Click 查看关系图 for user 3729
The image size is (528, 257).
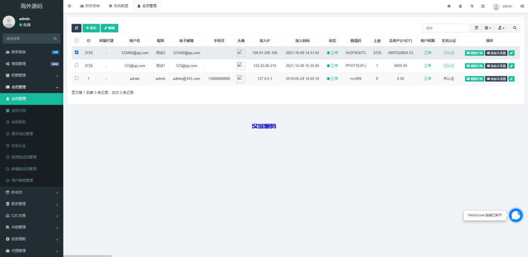tap(496, 53)
